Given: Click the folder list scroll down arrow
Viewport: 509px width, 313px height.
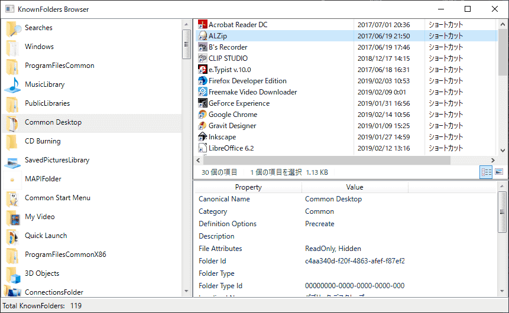Looking at the screenshot, I should 186,291.
